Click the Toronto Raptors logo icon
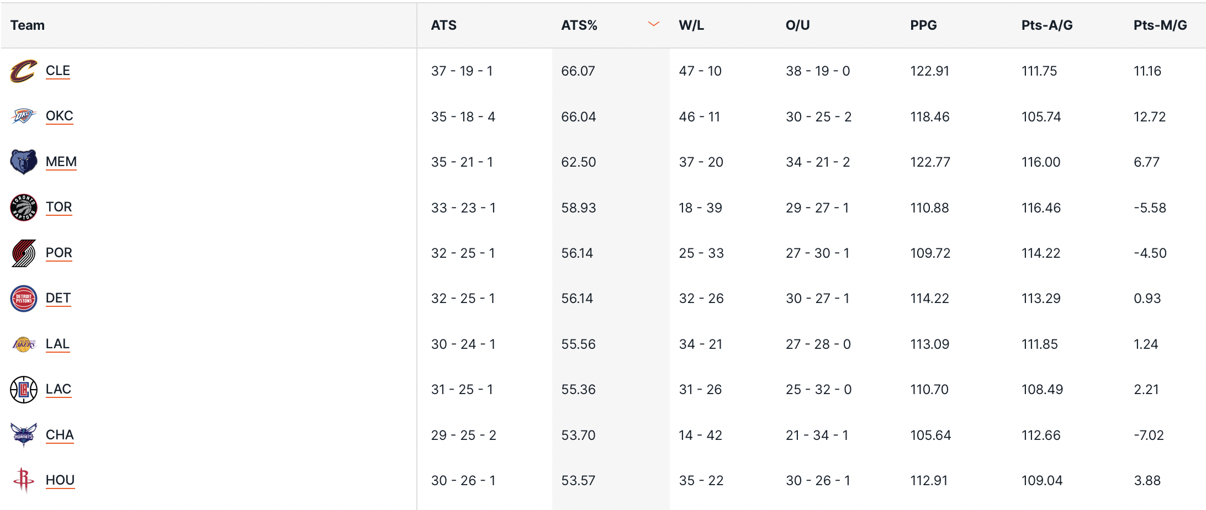Screen dimensions: 1206x510 point(23,208)
